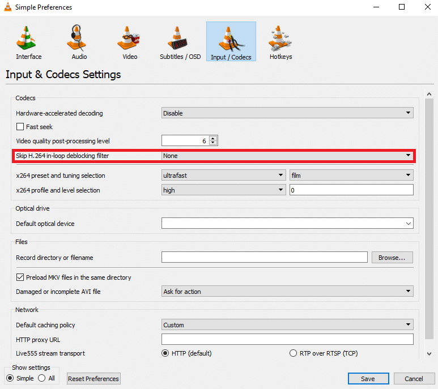The width and height of the screenshot is (438, 389).
Task: Open the x264 profile high dropdown
Action: 223,190
